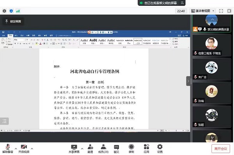The image size is (234, 155).
Task: Enter full screen mode
Action: click(x=221, y=11)
